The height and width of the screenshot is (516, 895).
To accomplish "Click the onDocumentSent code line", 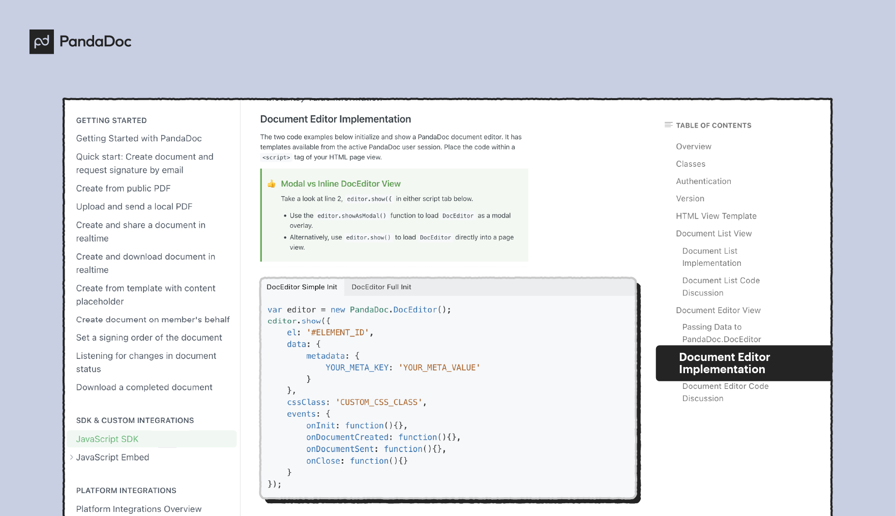I will pos(376,449).
